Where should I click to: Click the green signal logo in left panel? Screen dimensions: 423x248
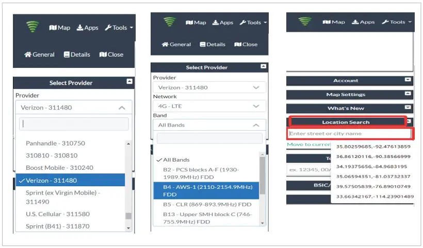click(x=32, y=27)
